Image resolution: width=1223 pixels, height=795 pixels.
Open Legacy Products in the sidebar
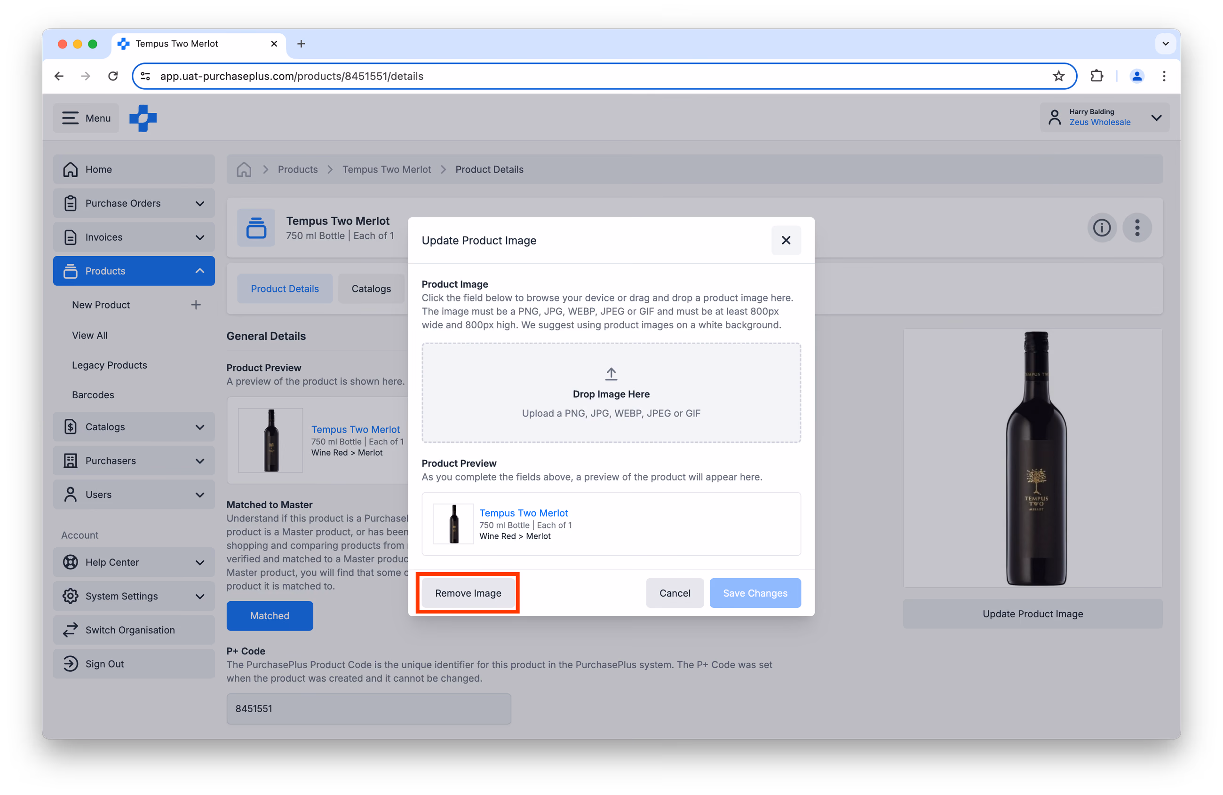(109, 365)
